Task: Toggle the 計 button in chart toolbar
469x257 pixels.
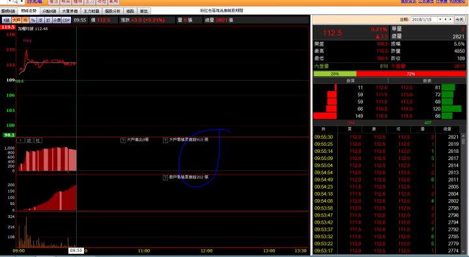Action: [48, 20]
